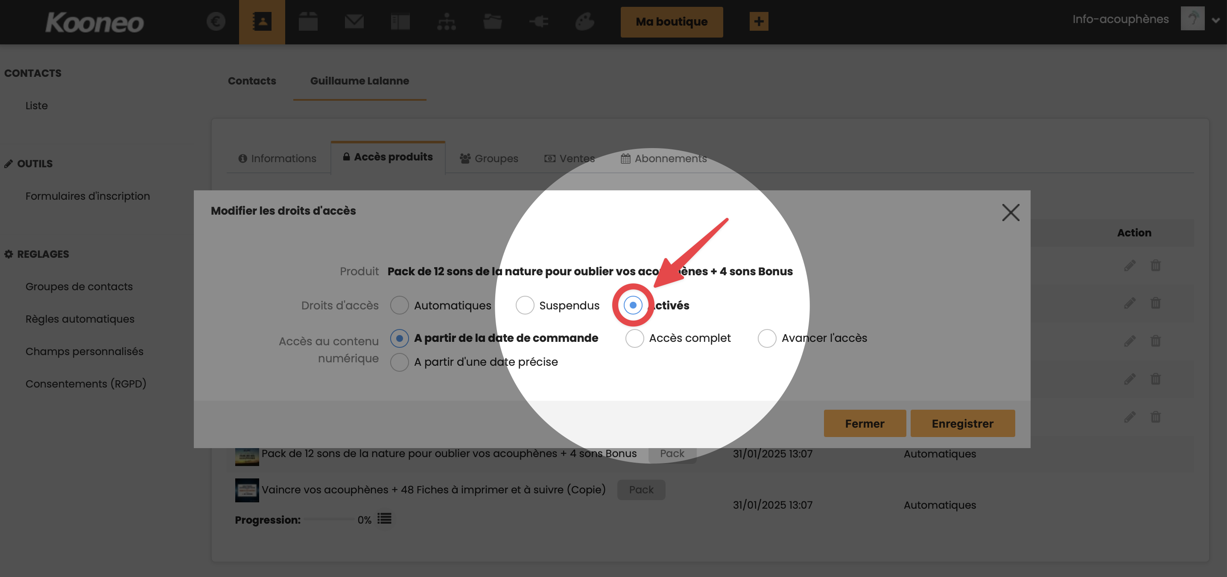The width and height of the screenshot is (1227, 577).
Task: Click the fourth row edit pencil icon
Action: pyautogui.click(x=1130, y=379)
